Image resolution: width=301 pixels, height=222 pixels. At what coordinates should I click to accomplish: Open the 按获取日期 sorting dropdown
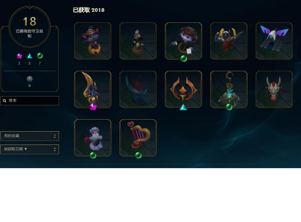point(30,149)
